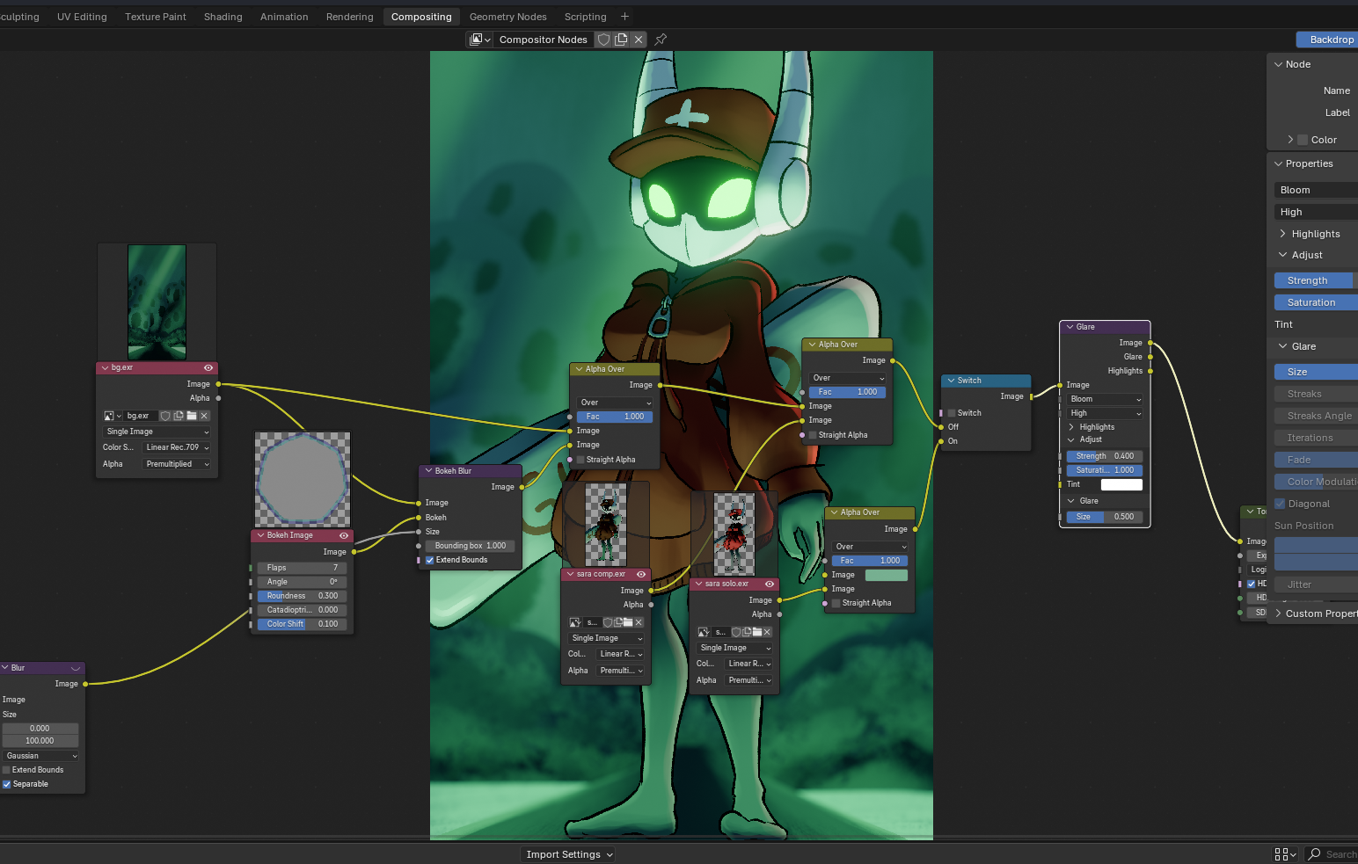
Task: Toggle the fake user shield in bg.exr node
Action: click(165, 416)
